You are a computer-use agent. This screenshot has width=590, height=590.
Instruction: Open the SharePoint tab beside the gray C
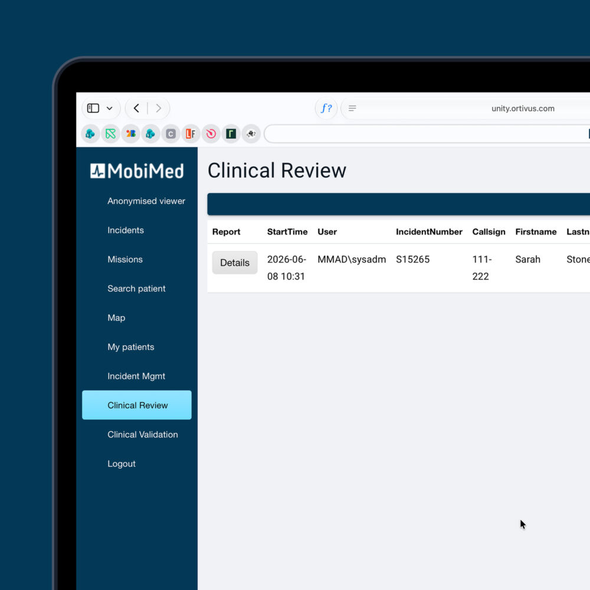(x=150, y=133)
